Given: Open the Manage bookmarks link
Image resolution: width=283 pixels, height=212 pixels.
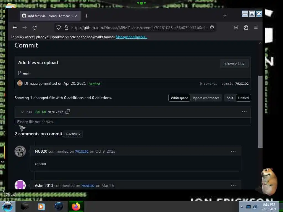Looking at the screenshot, I should pyautogui.click(x=131, y=37).
